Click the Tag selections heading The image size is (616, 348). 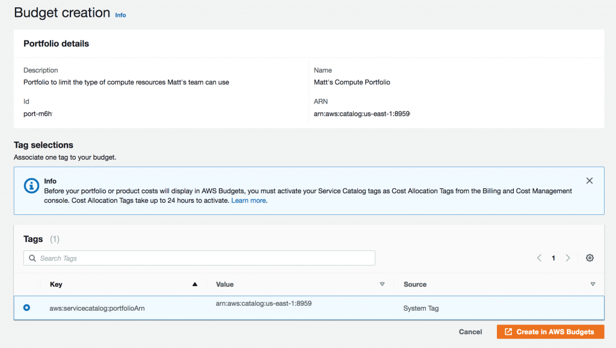pos(43,145)
